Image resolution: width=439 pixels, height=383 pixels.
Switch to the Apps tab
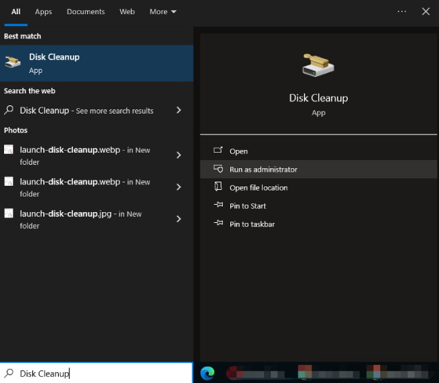click(x=43, y=11)
